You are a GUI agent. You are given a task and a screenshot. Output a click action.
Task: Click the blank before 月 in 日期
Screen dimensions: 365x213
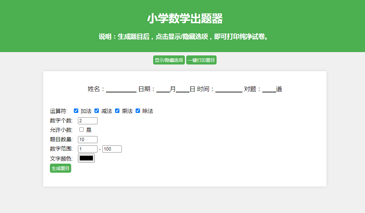click(163, 89)
